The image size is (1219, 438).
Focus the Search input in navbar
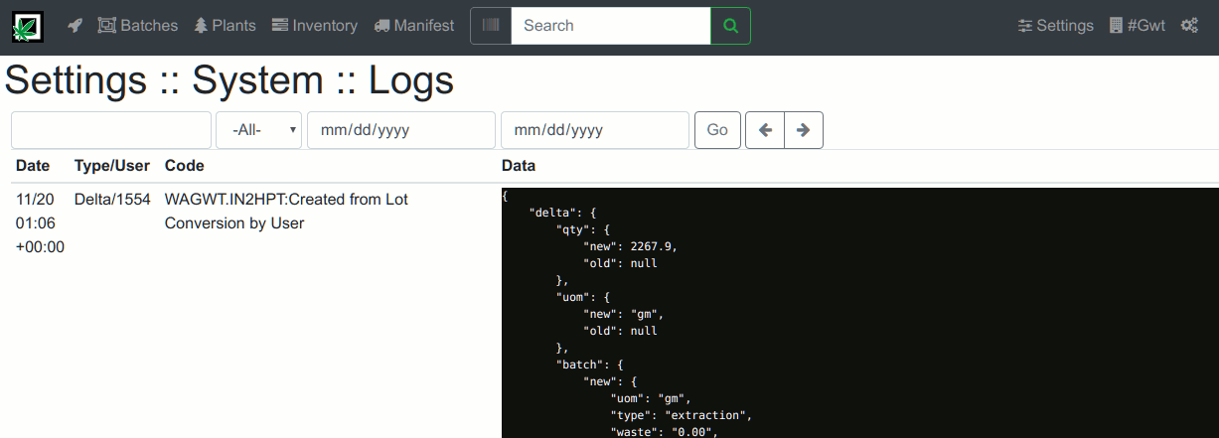611,26
